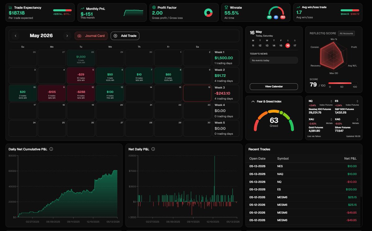Open the NQ ticker symbol selector

tap(331, 102)
